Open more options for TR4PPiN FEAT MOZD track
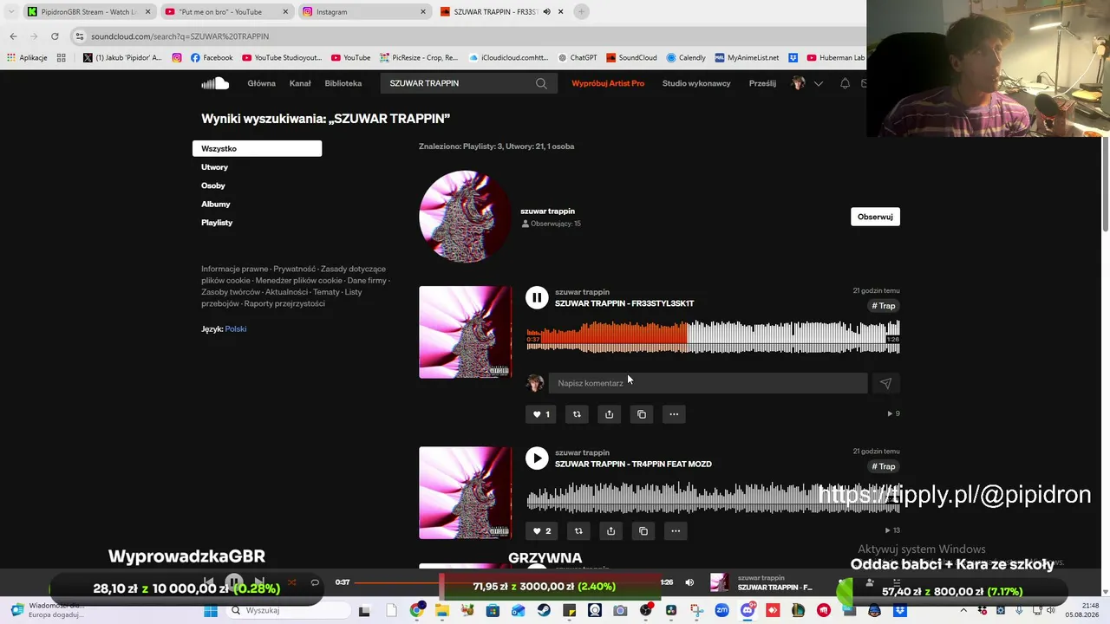 coord(676,531)
